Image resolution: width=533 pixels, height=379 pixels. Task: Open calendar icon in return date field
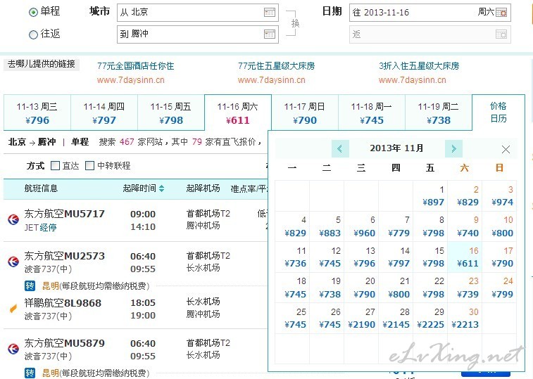tap(501, 34)
